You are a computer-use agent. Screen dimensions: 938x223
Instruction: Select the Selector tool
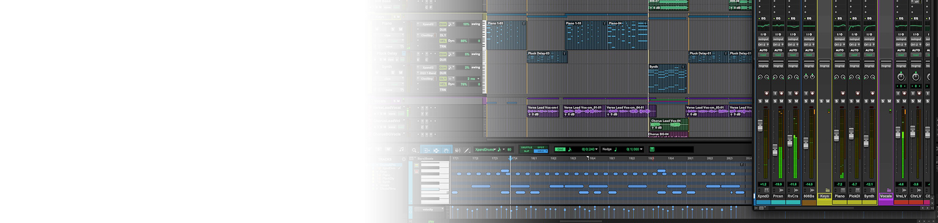point(436,151)
